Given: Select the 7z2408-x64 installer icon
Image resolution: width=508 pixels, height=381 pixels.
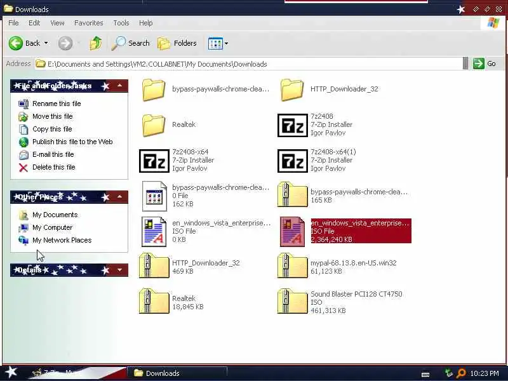Looking at the screenshot, I should [x=154, y=161].
